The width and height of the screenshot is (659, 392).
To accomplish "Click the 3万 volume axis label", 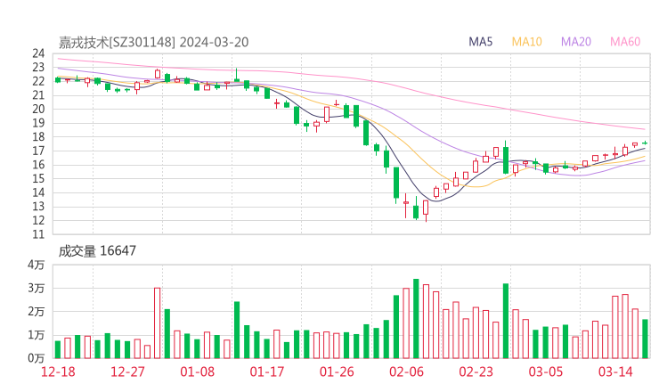I will tap(37, 289).
